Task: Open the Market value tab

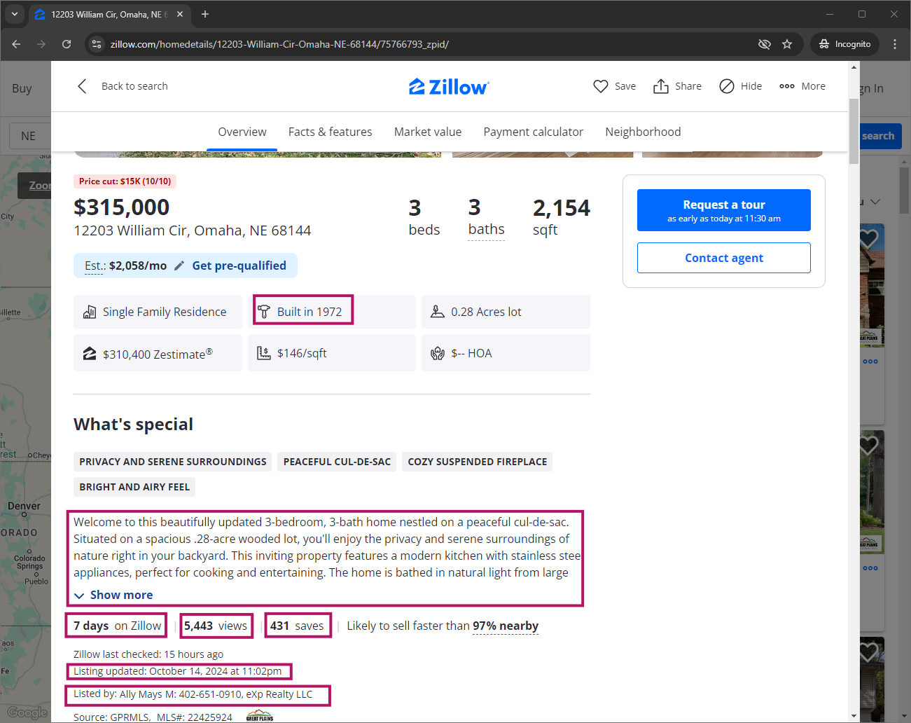Action: 427,132
